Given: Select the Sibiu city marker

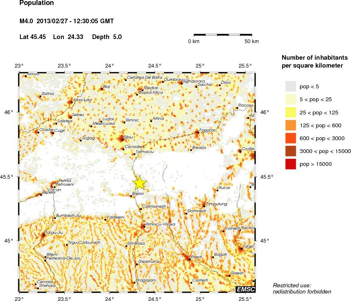Looking at the screenshot, I should 122,139.
